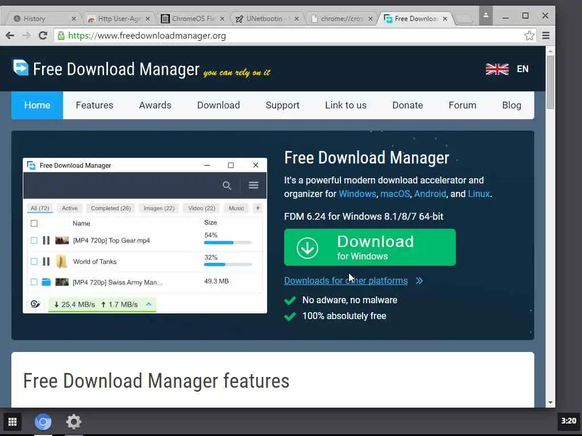
Task: Click the pause icon for World of Tanks
Action: [x=46, y=261]
